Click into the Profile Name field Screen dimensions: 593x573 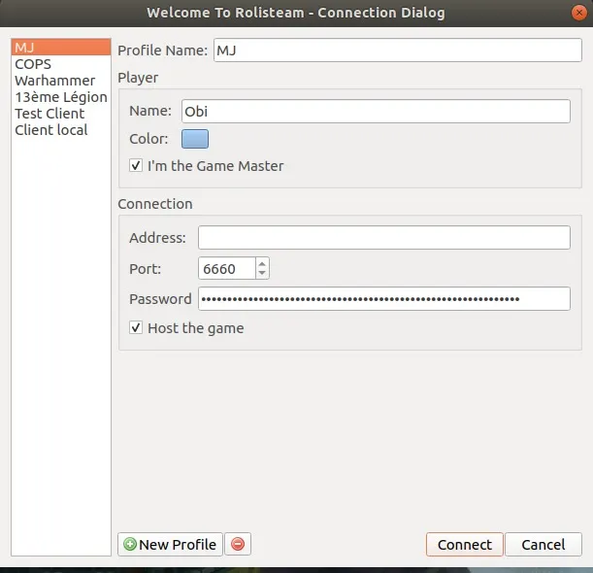398,50
